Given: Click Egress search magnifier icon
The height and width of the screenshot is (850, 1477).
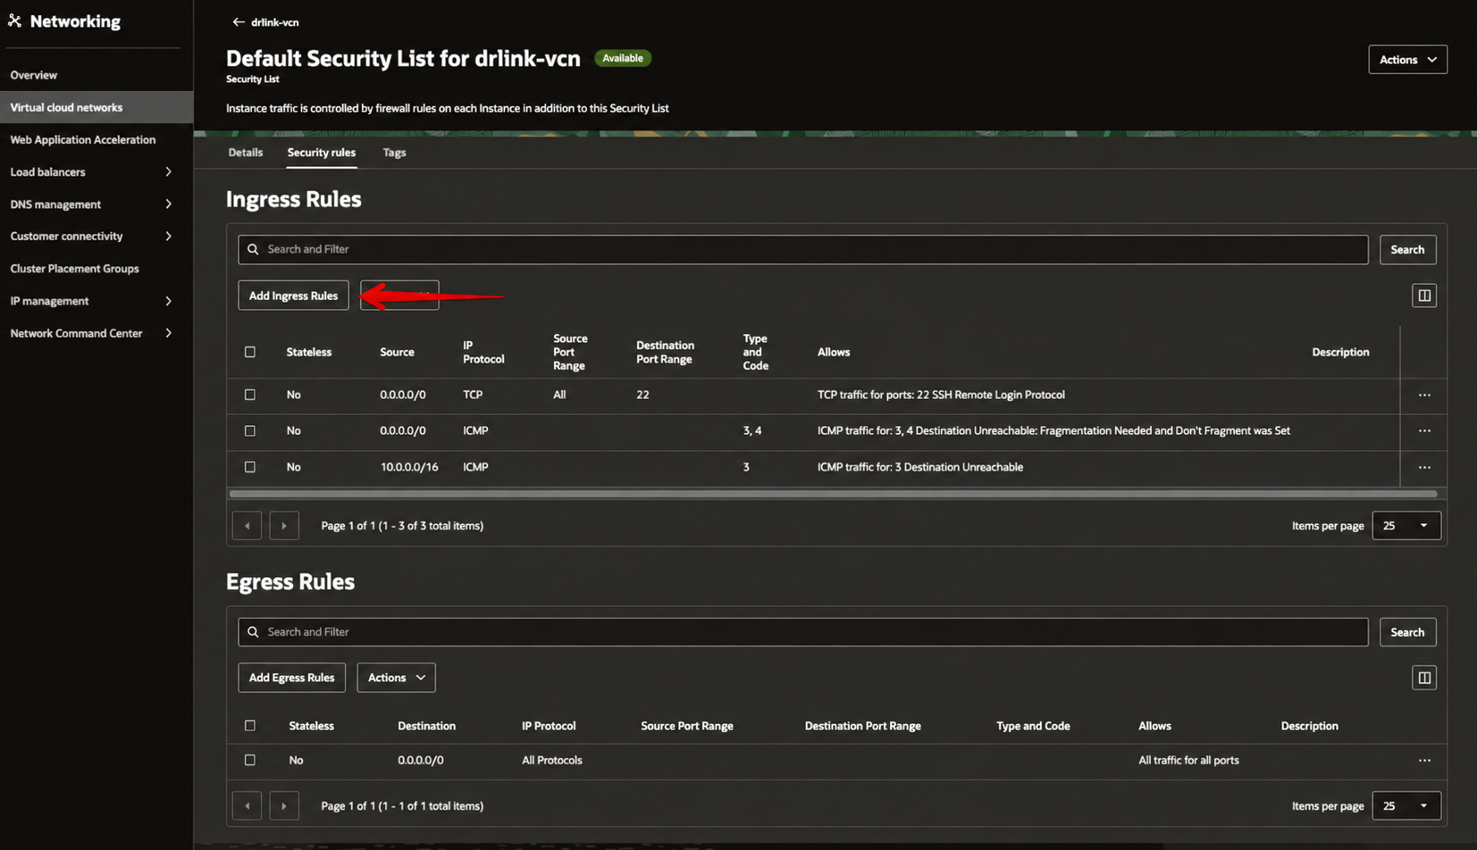Looking at the screenshot, I should pyautogui.click(x=253, y=632).
